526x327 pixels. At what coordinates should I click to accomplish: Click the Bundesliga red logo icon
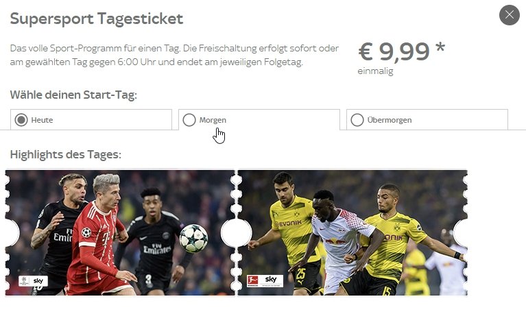tap(252, 280)
